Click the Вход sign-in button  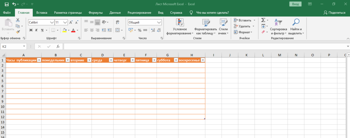pyautogui.click(x=295, y=4)
